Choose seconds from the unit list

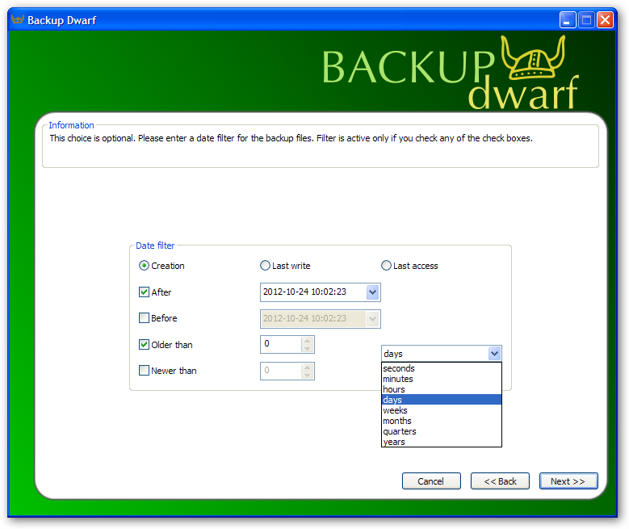coord(441,368)
